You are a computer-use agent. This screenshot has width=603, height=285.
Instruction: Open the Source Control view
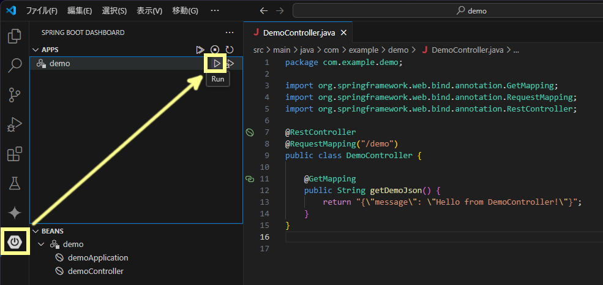(x=15, y=95)
